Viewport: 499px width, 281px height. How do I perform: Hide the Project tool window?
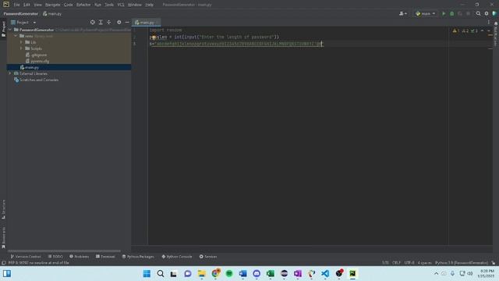pos(127,23)
